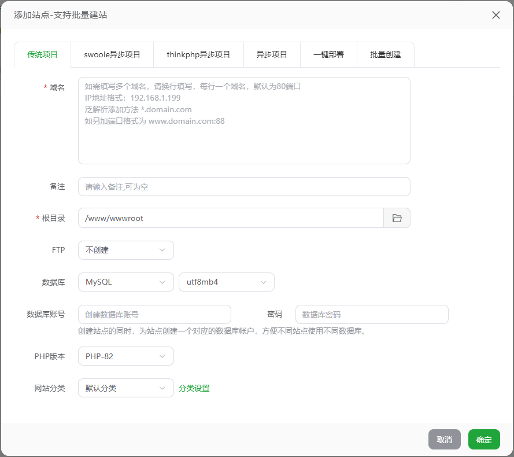Click the 取消 cancel button
The width and height of the screenshot is (514, 457).
coord(444,440)
